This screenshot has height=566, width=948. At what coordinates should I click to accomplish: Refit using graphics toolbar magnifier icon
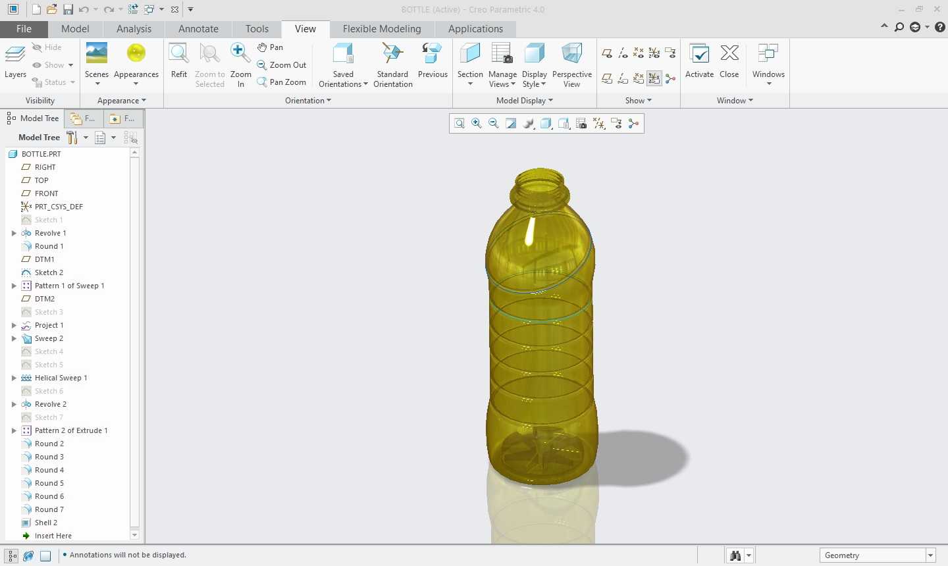(460, 124)
